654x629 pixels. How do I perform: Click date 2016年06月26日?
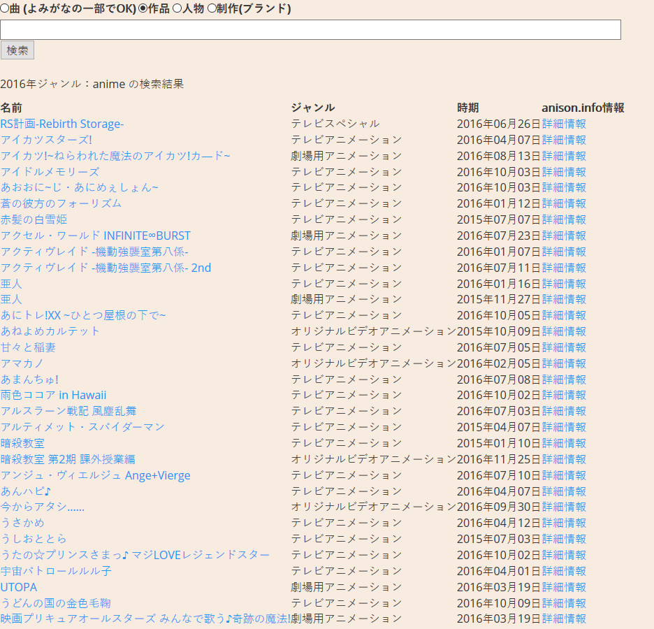click(499, 124)
